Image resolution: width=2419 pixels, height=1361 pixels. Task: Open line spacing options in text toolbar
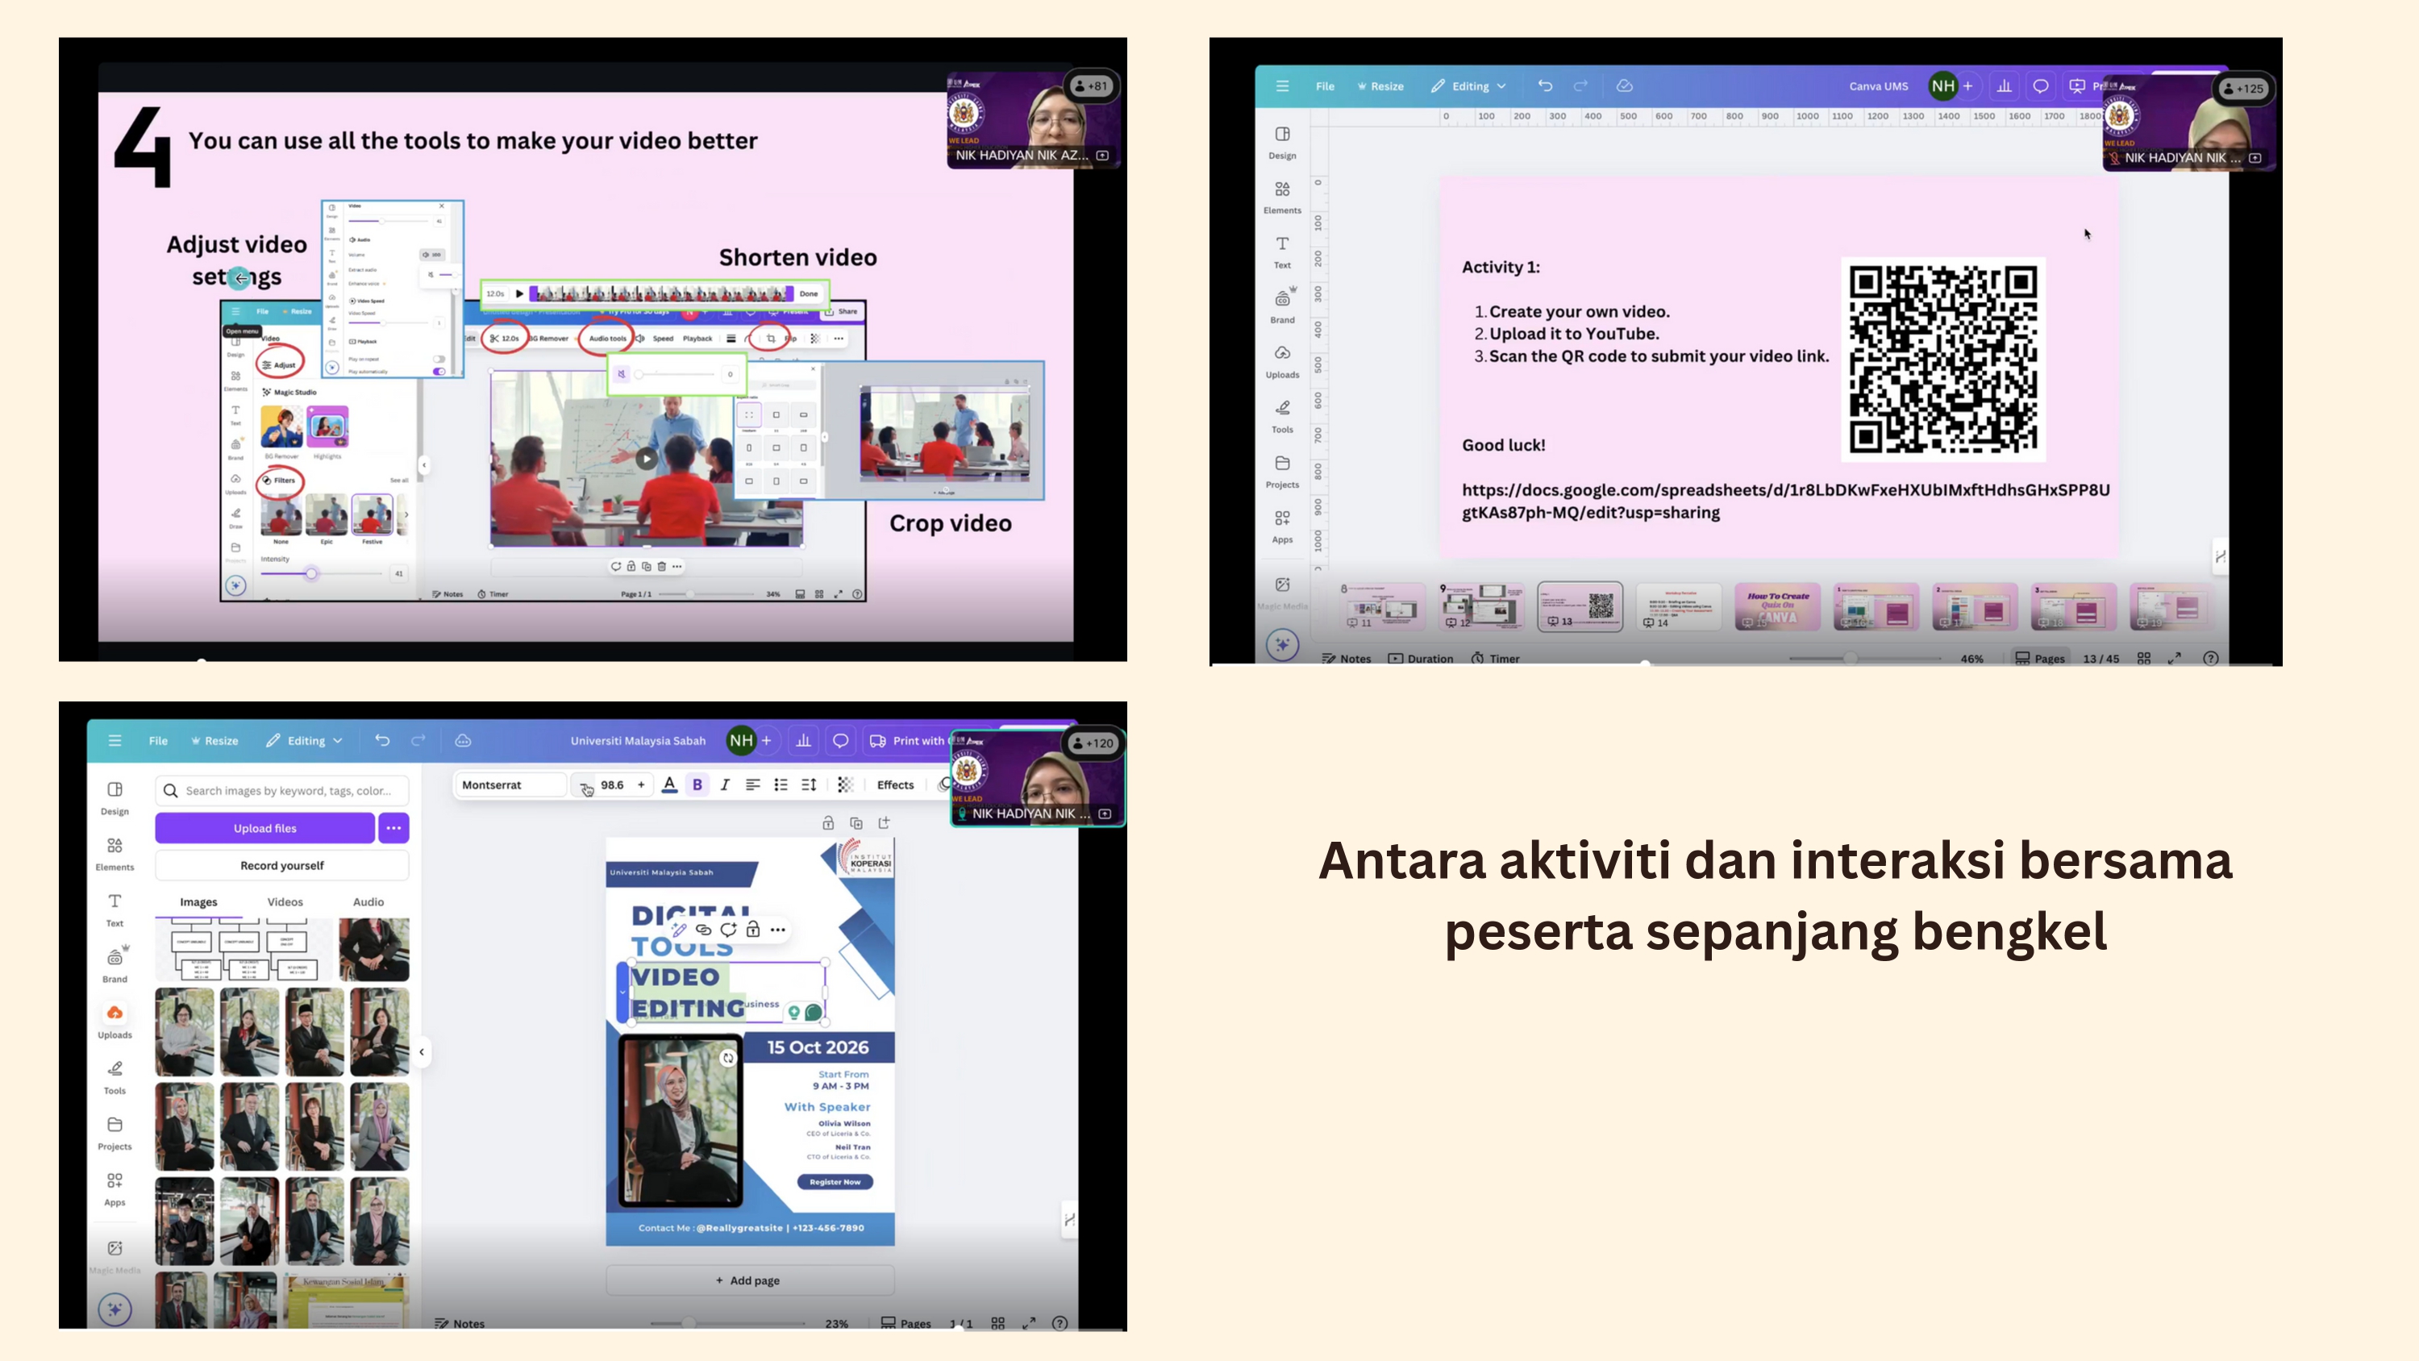coord(809,785)
